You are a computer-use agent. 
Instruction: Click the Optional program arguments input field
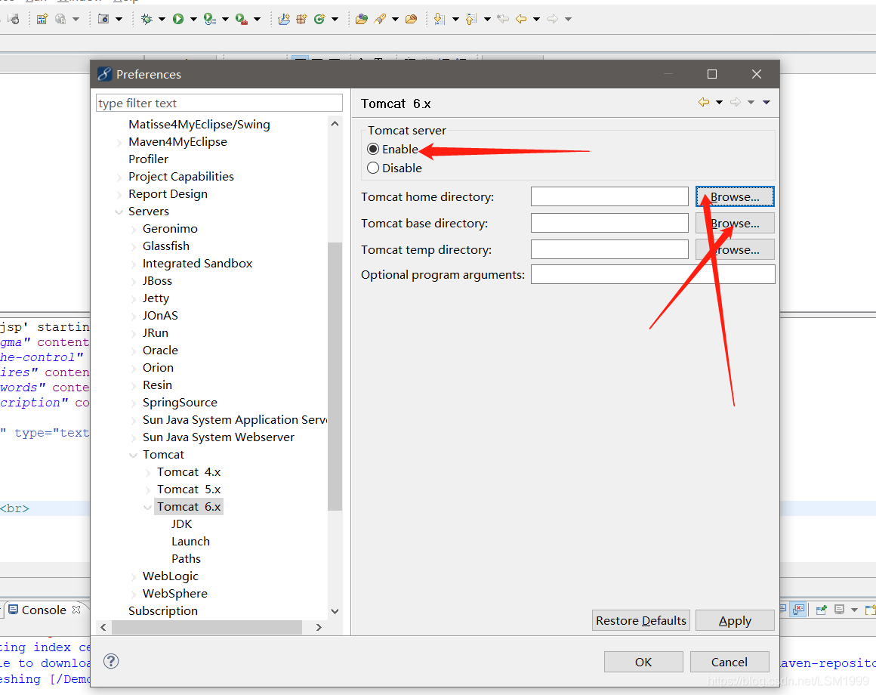652,274
